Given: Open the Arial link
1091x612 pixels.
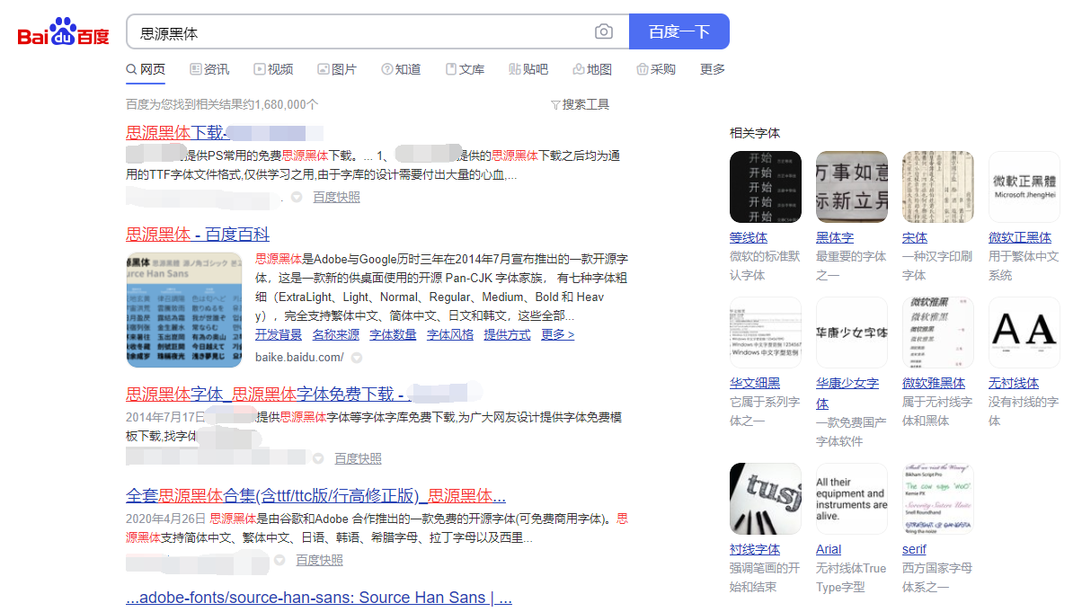Looking at the screenshot, I should 829,549.
